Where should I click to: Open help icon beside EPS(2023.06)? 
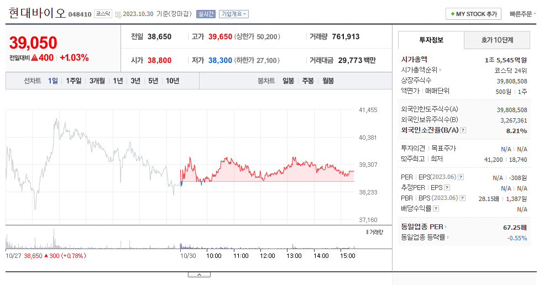[461, 177]
